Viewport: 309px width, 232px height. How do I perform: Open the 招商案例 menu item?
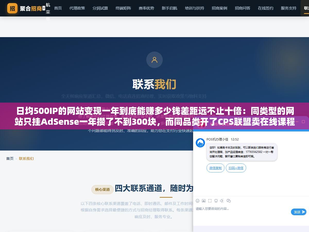219,8
